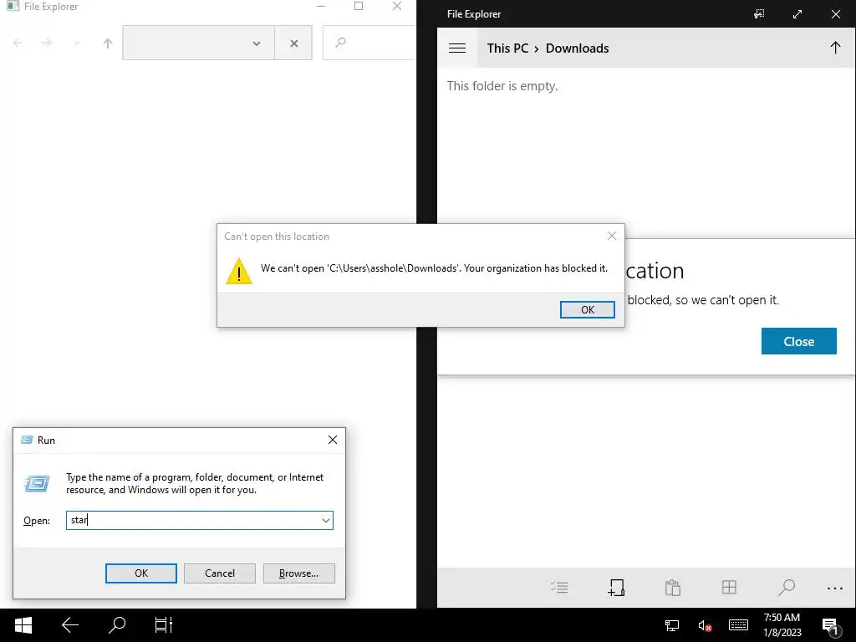Click the Run dialog computer icon
This screenshot has height=642, width=856.
(x=37, y=483)
